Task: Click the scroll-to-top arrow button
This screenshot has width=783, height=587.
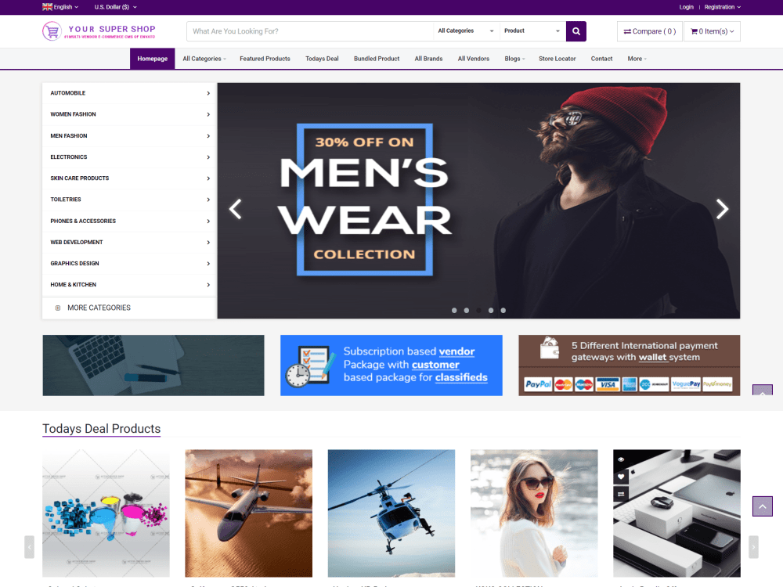Action: (x=762, y=506)
